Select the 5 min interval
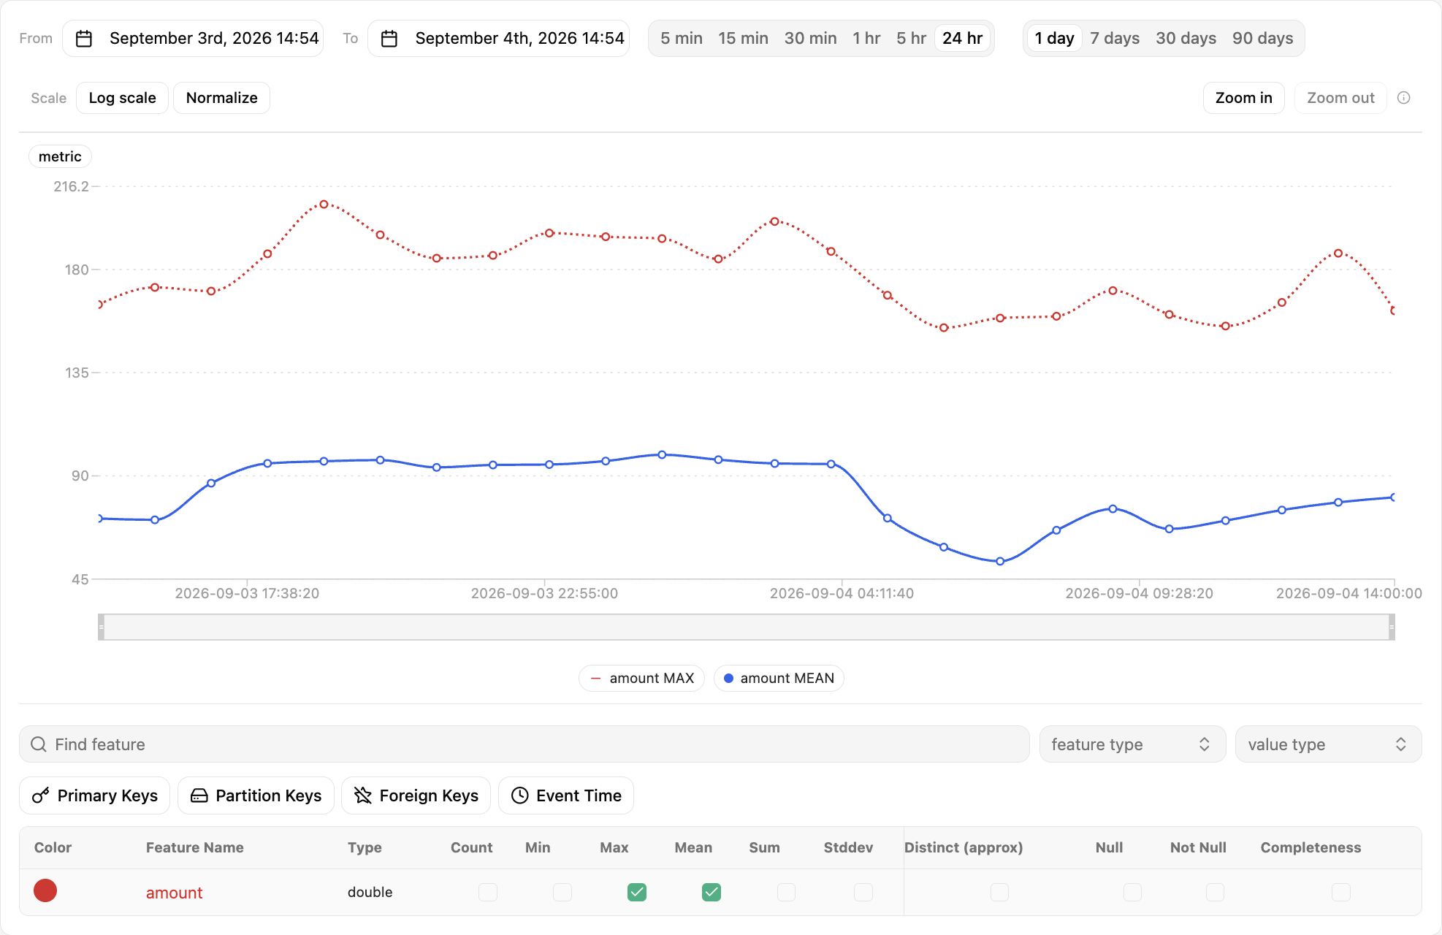The width and height of the screenshot is (1442, 935). [682, 39]
